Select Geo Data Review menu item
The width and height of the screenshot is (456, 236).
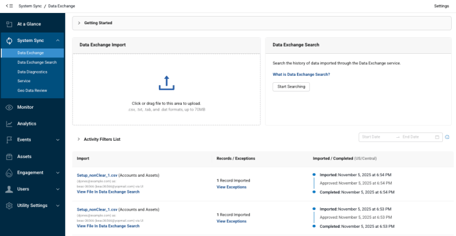pos(32,90)
